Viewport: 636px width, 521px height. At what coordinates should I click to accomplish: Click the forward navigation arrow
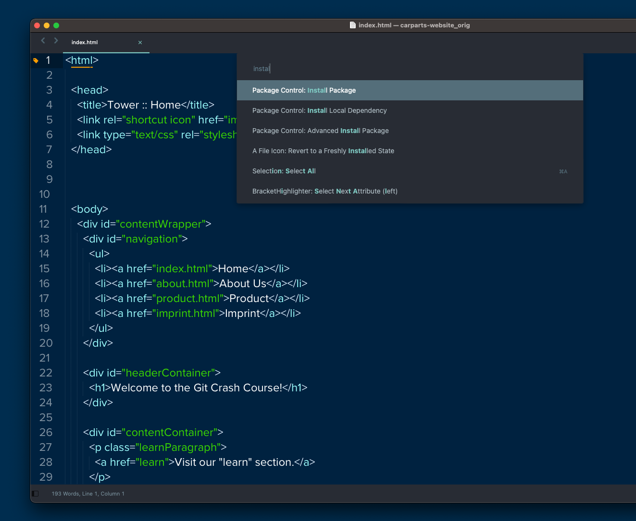56,41
